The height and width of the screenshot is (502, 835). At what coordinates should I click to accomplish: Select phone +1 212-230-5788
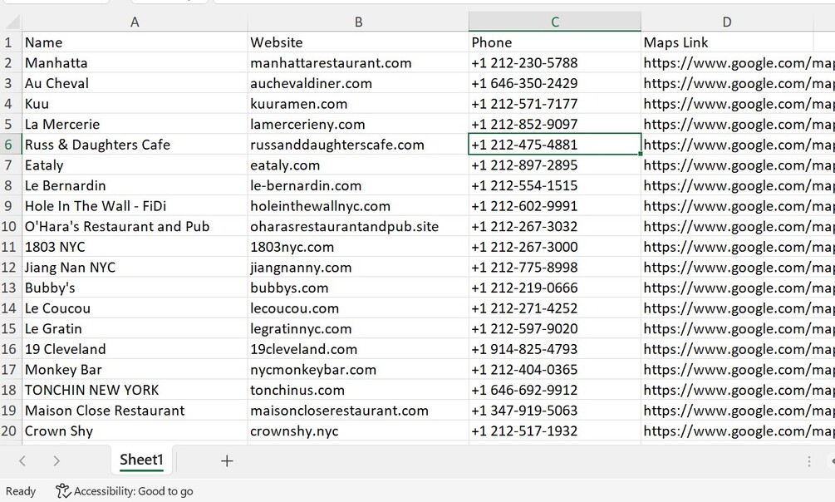coord(555,63)
